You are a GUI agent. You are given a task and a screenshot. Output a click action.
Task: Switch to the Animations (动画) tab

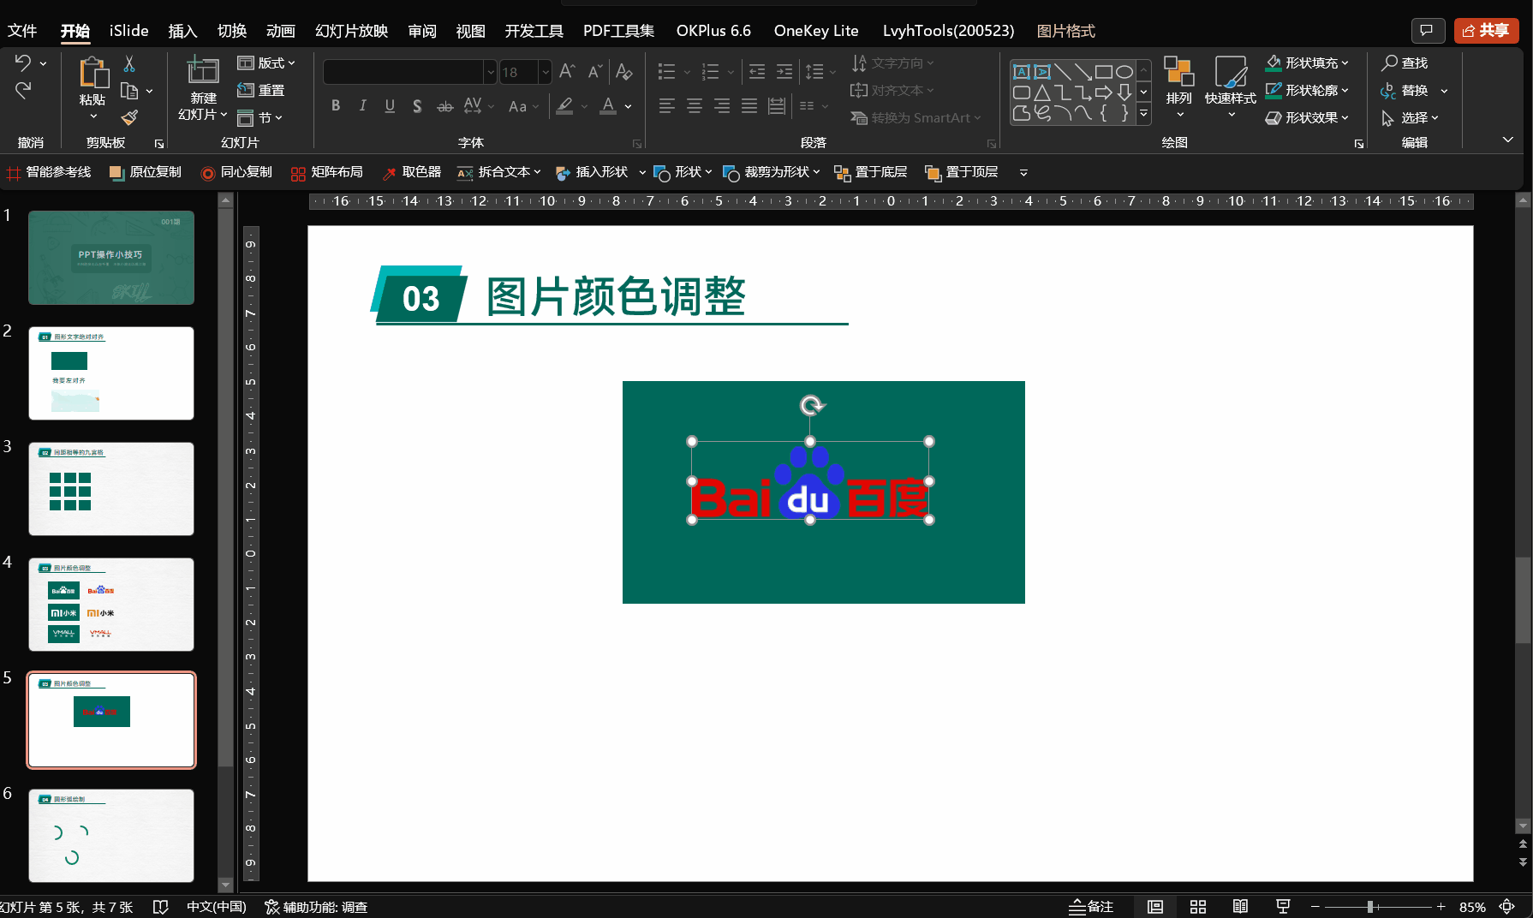pos(281,31)
